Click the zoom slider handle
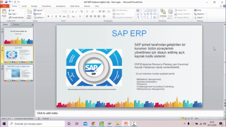Image resolution: width=226 pixels, height=127 pixels. 210,119
